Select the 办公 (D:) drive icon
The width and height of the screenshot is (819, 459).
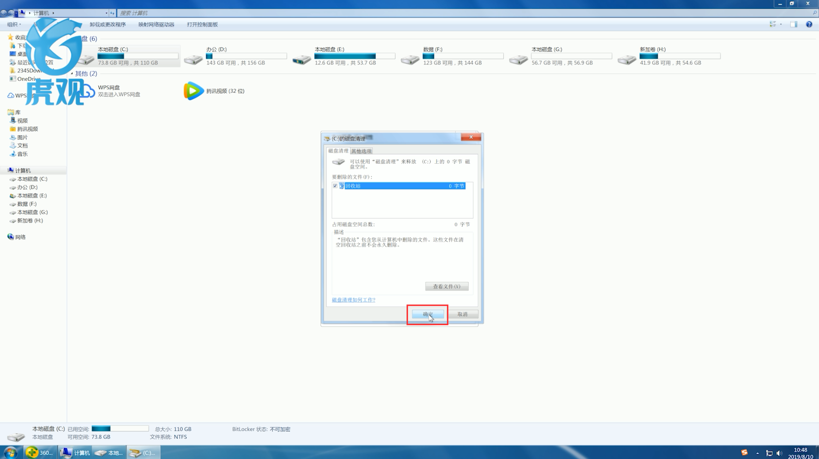pyautogui.click(x=193, y=60)
